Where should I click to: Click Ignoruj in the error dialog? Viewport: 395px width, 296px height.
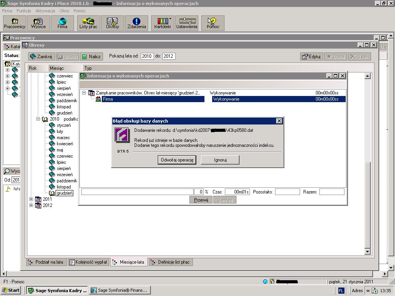point(220,160)
